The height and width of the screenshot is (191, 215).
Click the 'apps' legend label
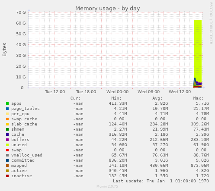pyautogui.click(x=16, y=103)
